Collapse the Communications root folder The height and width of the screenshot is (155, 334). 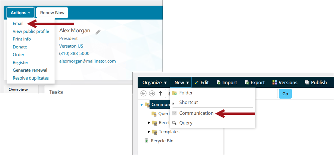tap(142, 105)
